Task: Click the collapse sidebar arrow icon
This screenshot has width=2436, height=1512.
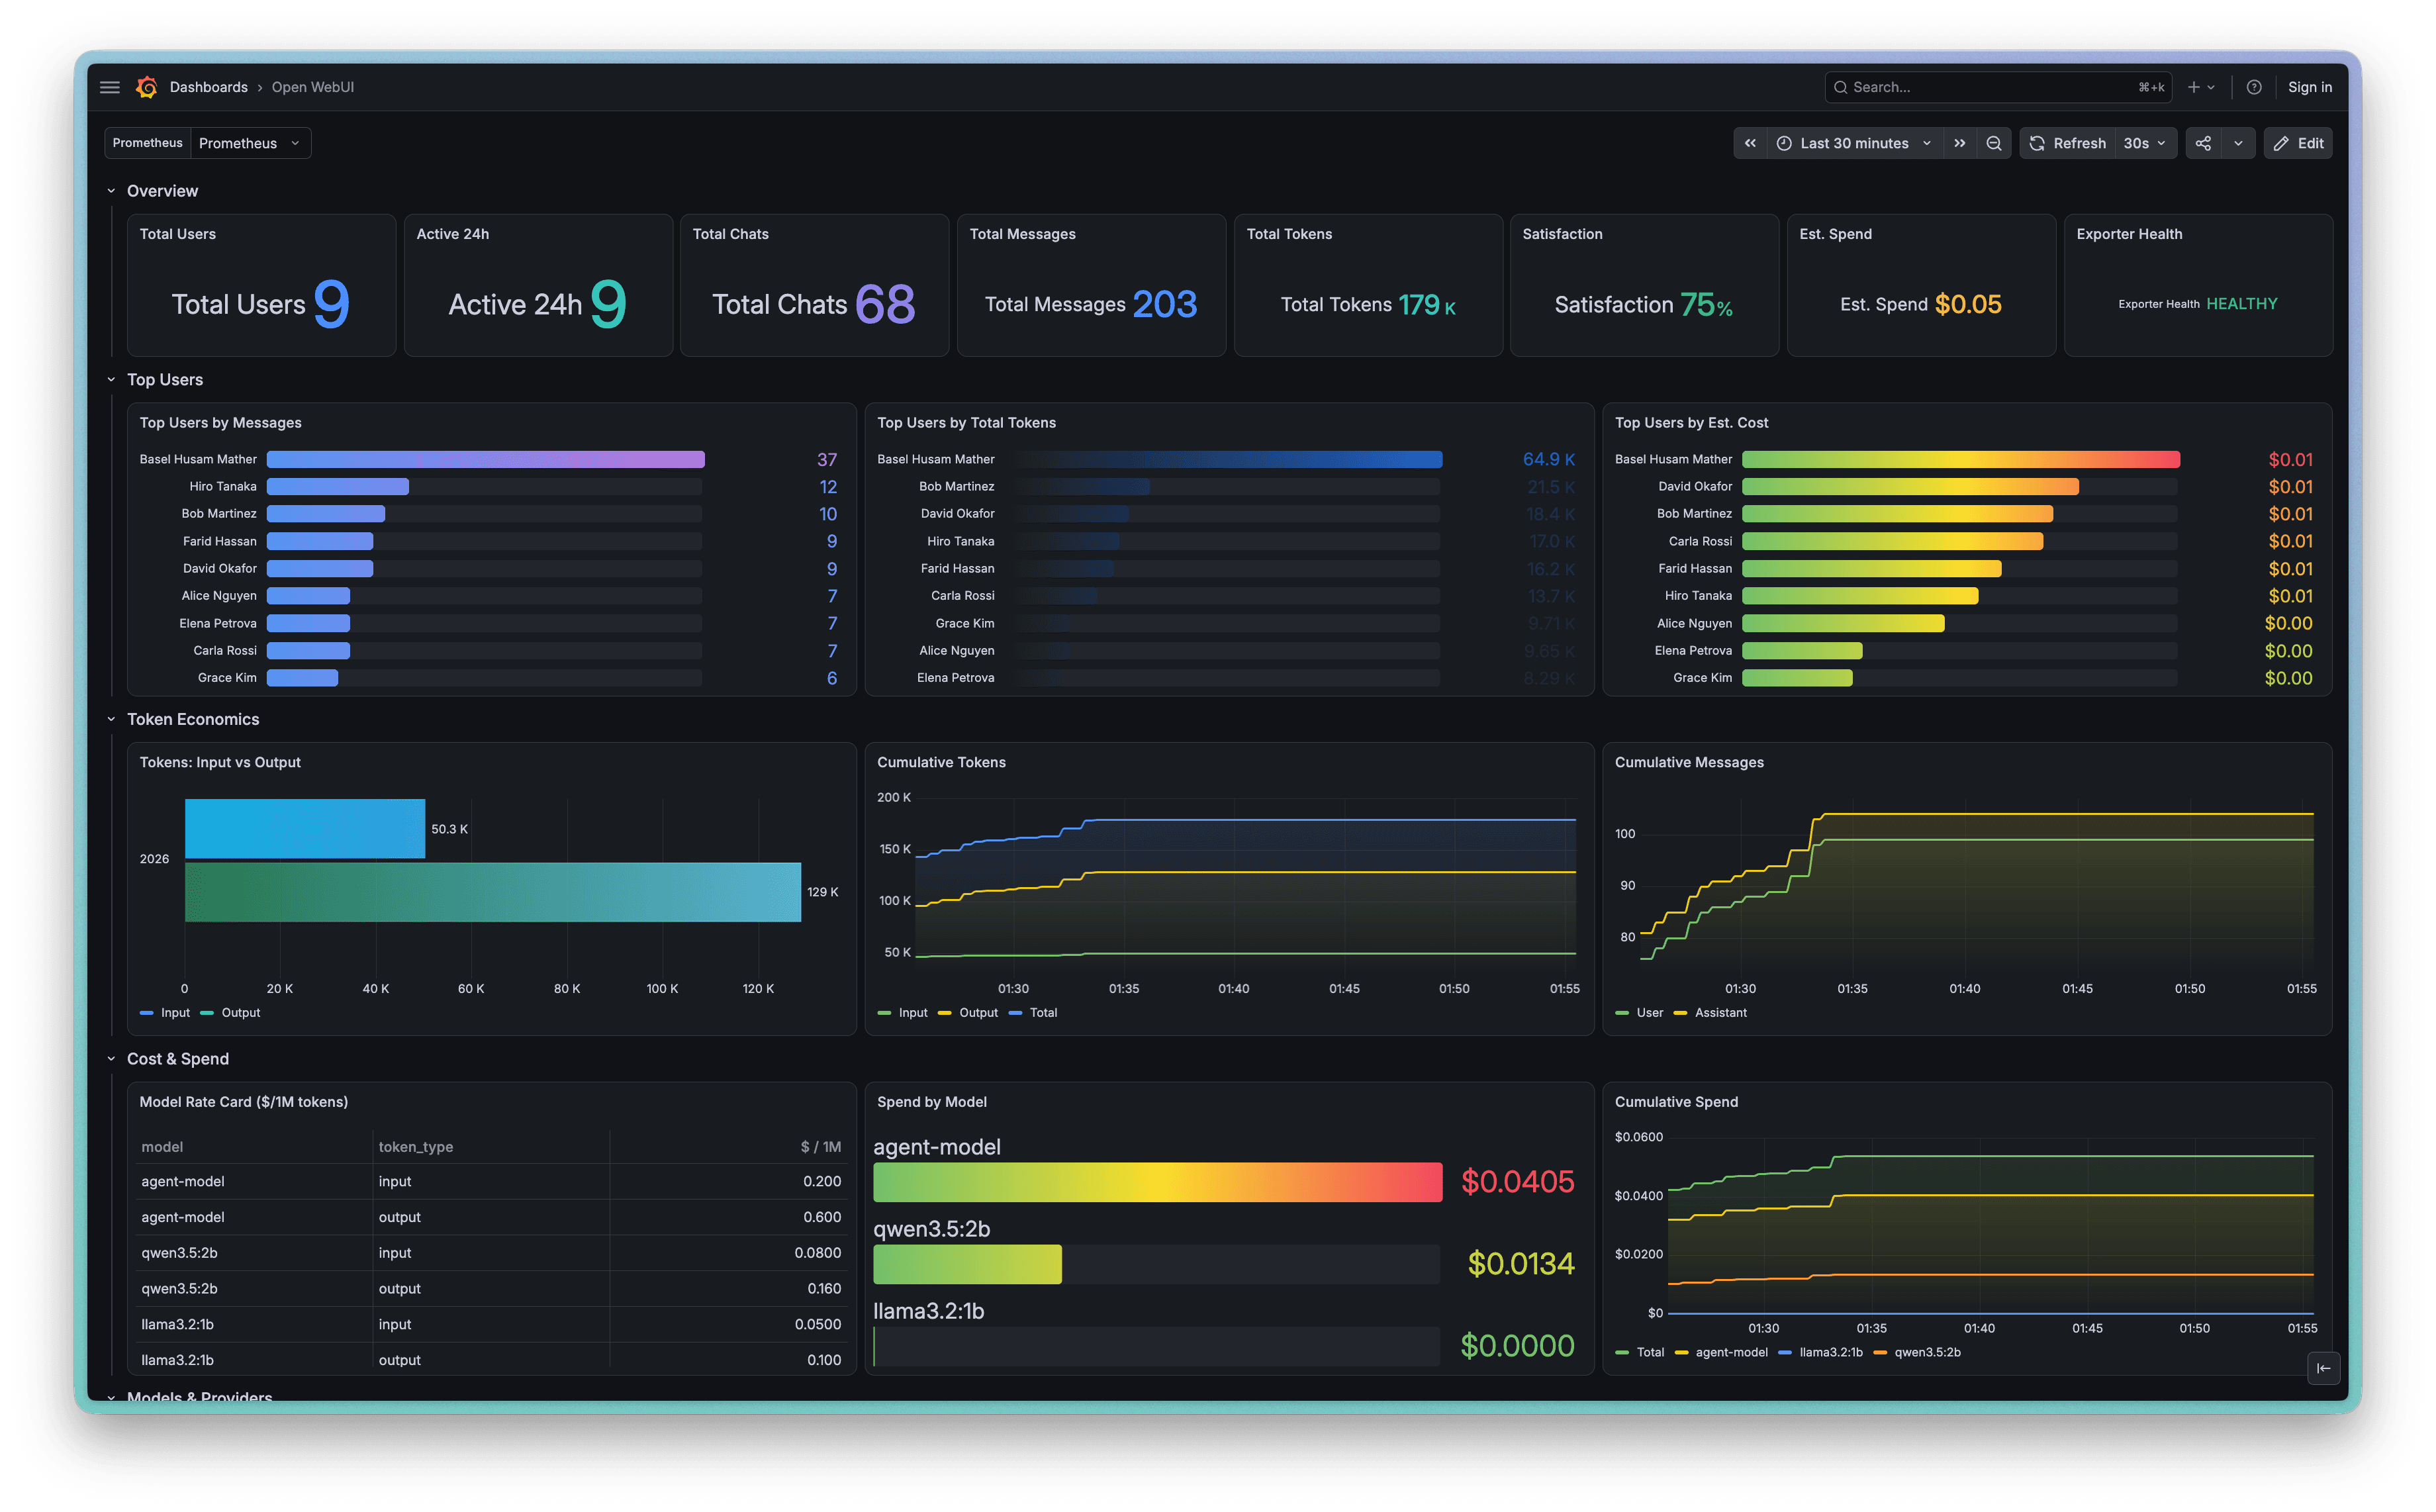Action: pos(2323,1368)
